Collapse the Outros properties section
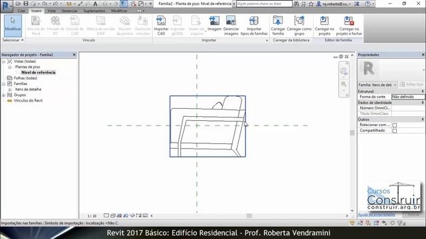Viewport: 426px width, 239px height. [x=423, y=119]
